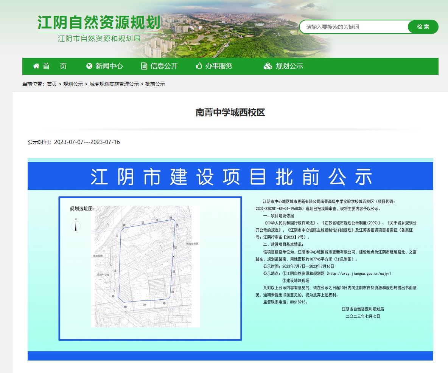This screenshot has height=373, width=448.
Task: Click the globe icon beside 新闻中心
Action: click(x=89, y=66)
